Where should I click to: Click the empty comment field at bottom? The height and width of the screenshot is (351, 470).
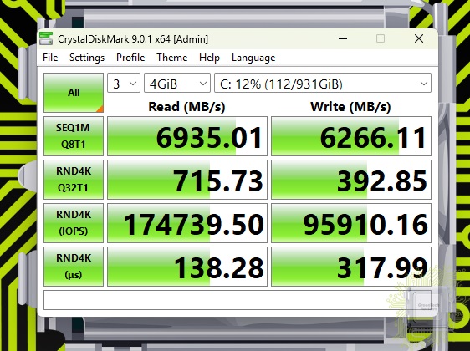click(238, 300)
